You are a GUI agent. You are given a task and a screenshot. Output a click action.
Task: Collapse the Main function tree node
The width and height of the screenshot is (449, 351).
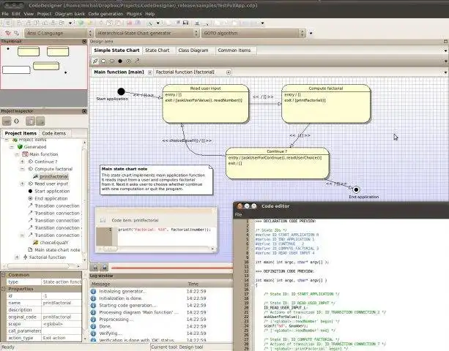coord(17,154)
